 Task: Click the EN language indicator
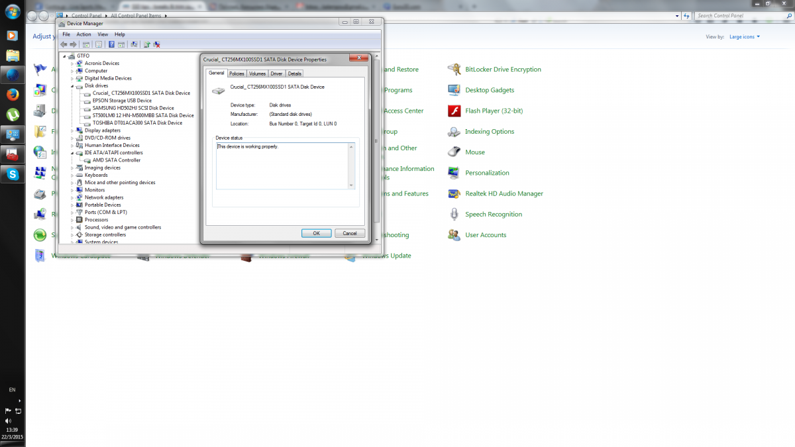12,389
